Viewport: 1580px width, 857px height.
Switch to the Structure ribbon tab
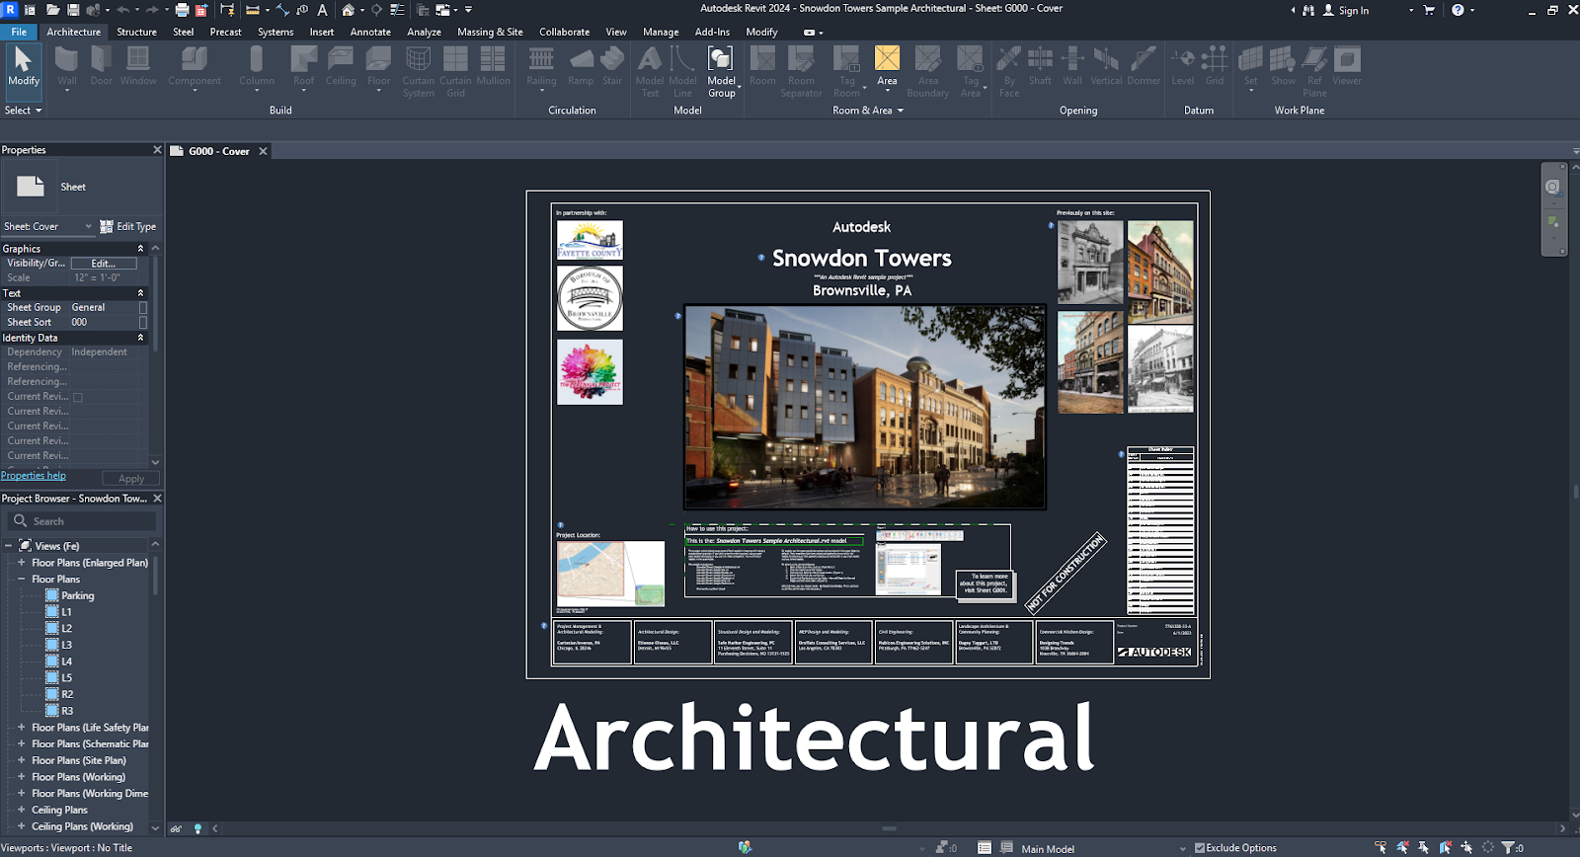[136, 32]
